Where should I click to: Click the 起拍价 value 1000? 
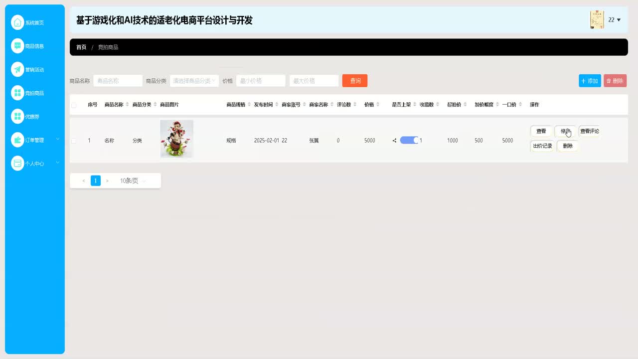pyautogui.click(x=453, y=141)
